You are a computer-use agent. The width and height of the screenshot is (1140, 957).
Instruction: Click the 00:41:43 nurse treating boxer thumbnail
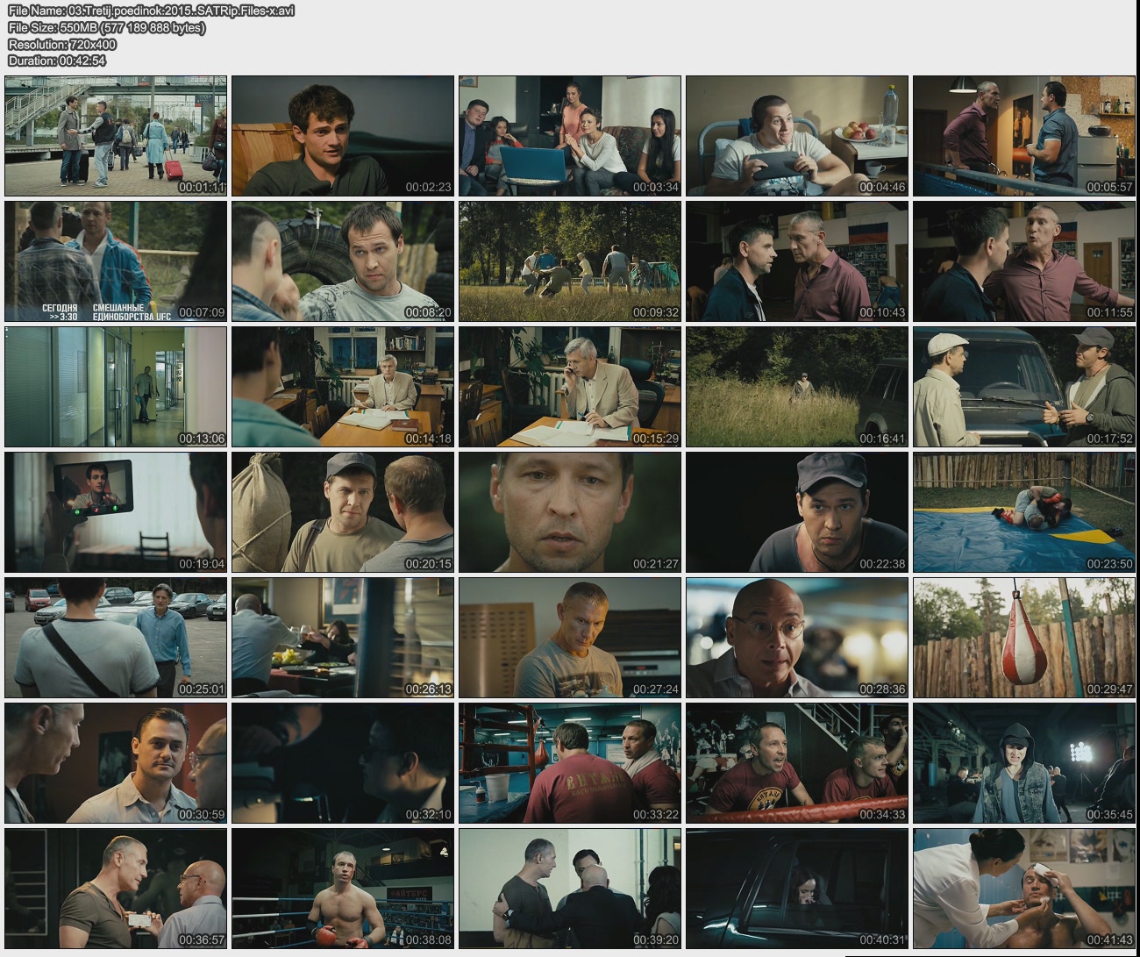click(x=1024, y=889)
